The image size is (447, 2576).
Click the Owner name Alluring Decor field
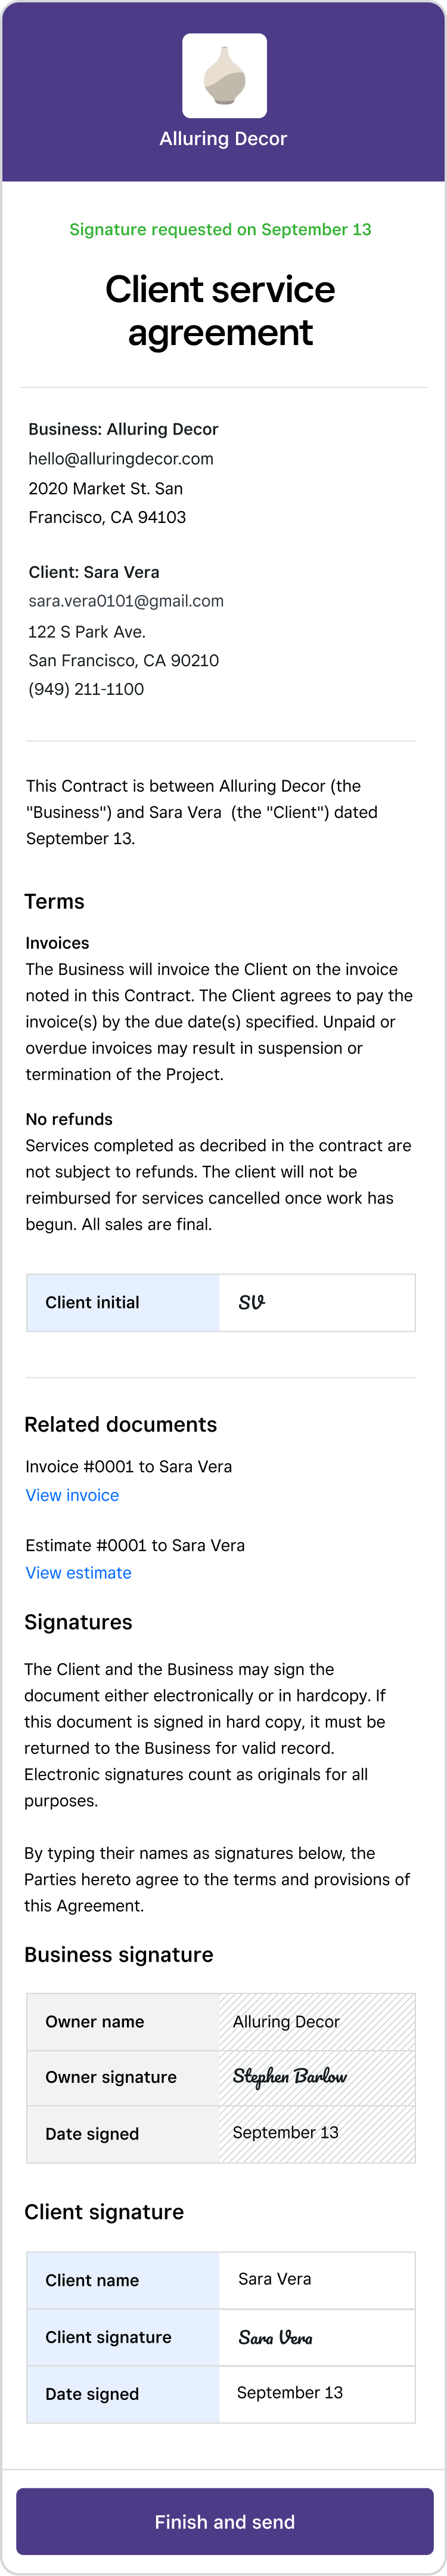(317, 2021)
